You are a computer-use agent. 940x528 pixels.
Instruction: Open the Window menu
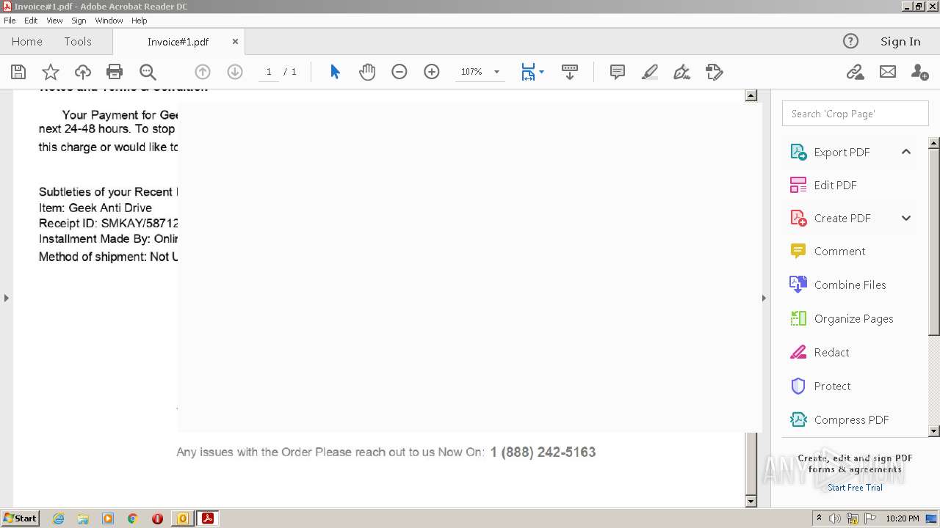(109, 21)
